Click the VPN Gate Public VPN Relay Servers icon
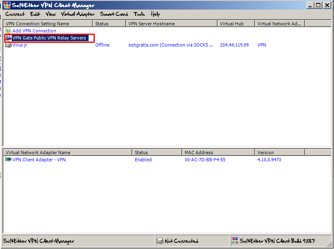334x249 pixels. tap(8, 38)
